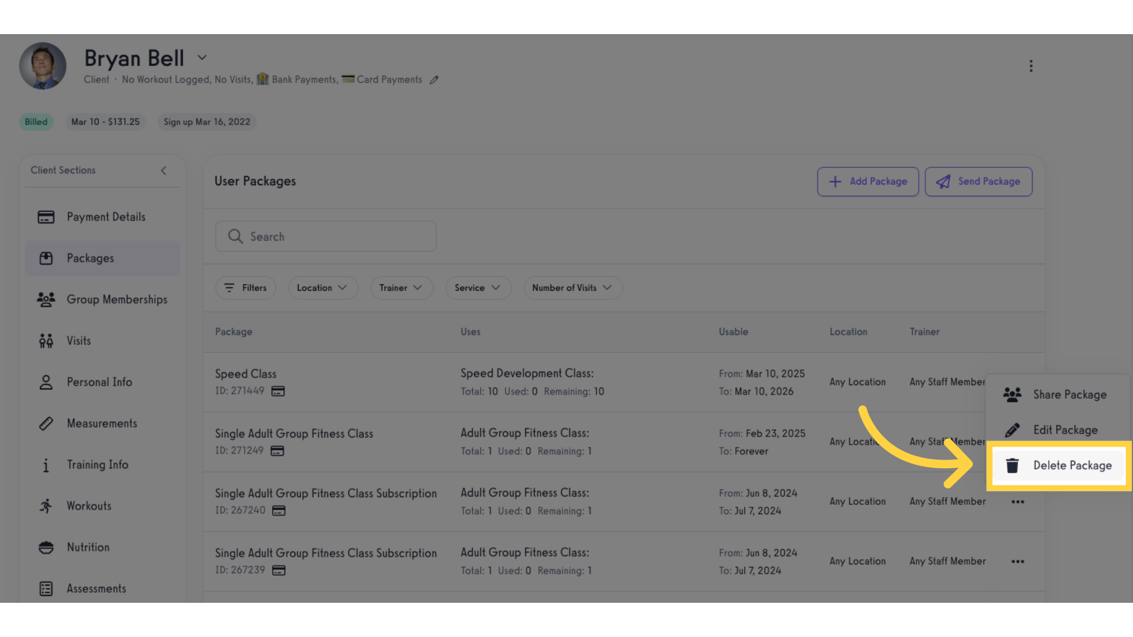This screenshot has height=637, width=1133.
Task: Click the Group Memberships people icon
Action: tap(46, 300)
